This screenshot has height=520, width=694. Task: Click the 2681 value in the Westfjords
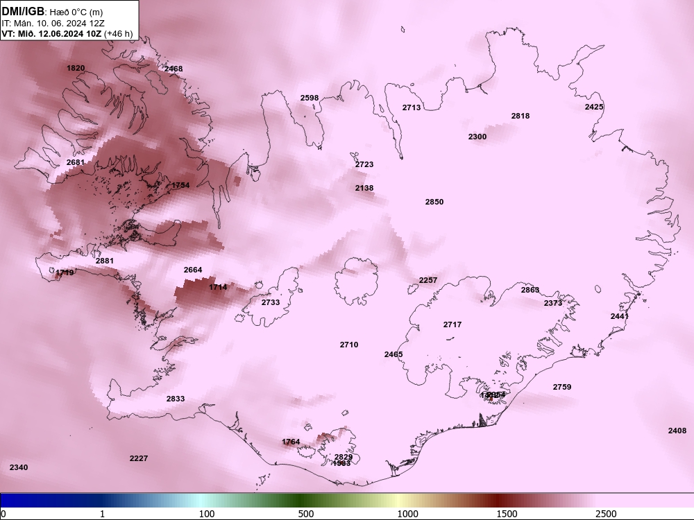coord(76,162)
